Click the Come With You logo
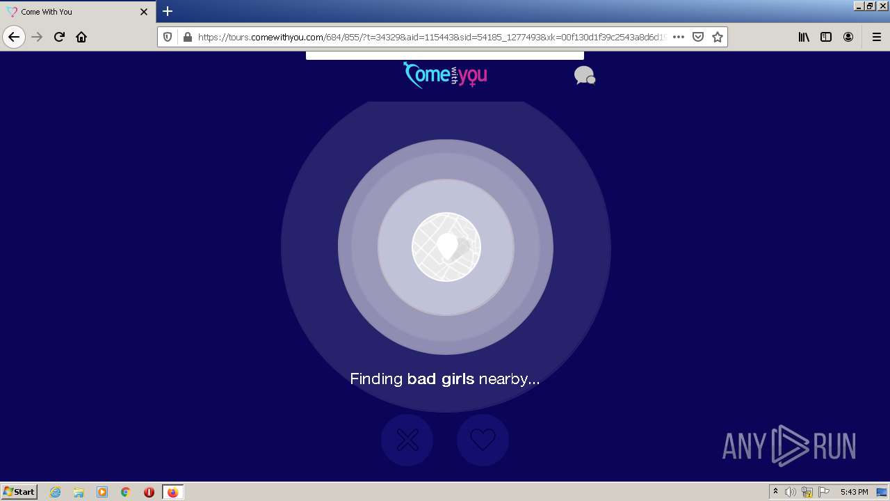Screen dimensions: 890x501 pos(445,74)
